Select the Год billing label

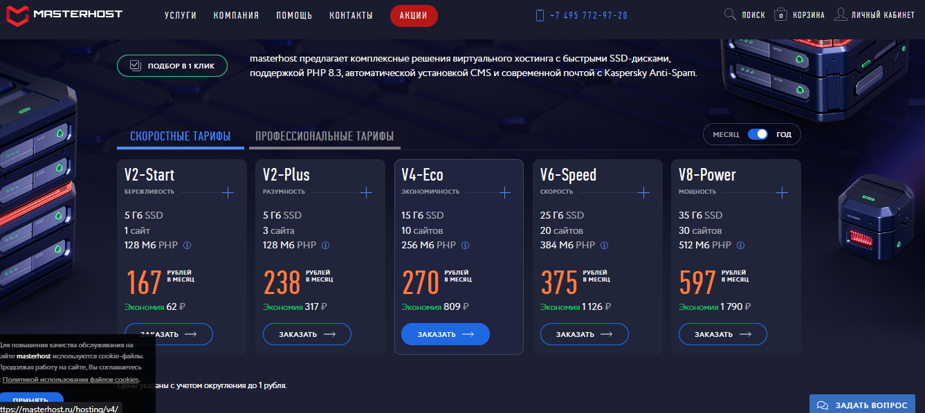[x=784, y=134]
